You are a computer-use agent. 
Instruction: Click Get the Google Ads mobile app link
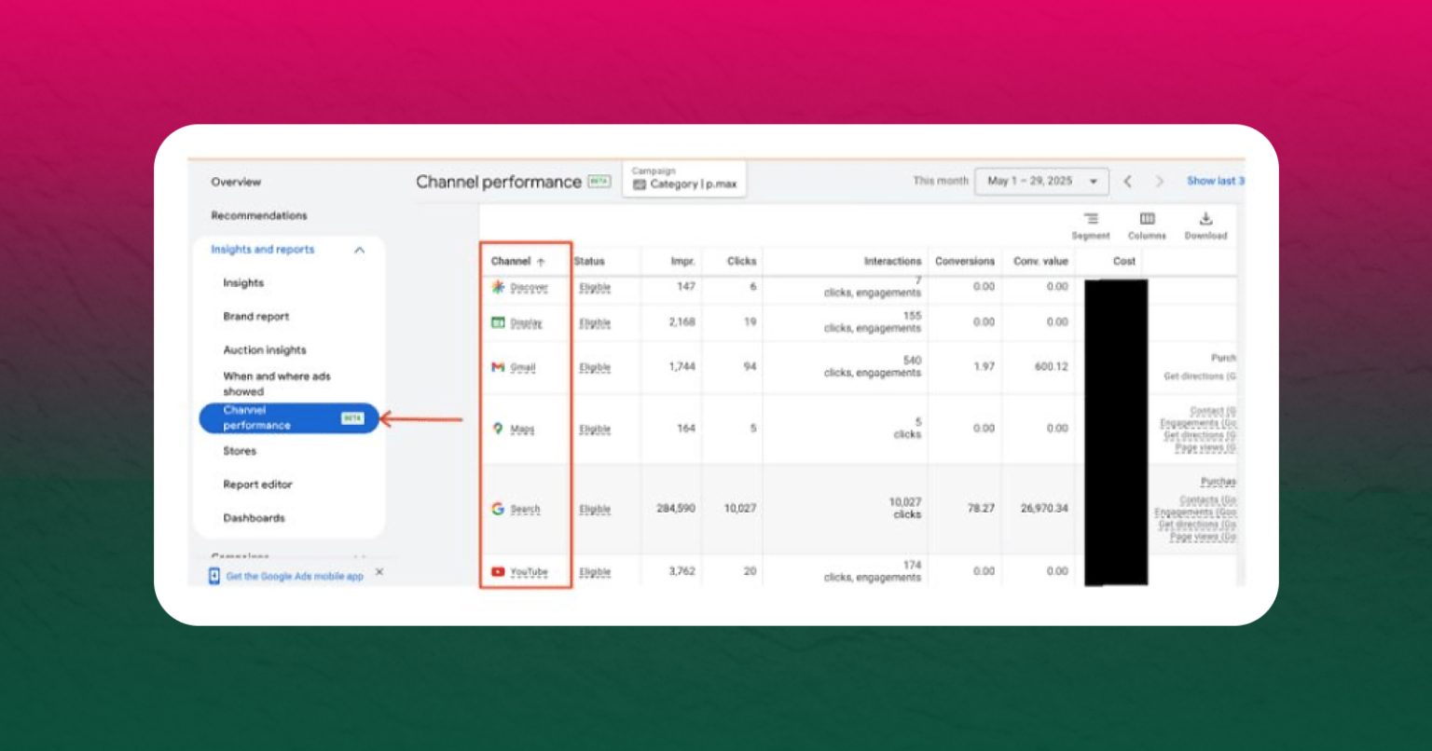tap(295, 576)
